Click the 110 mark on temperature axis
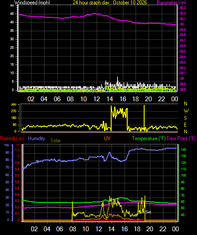 point(183,169)
